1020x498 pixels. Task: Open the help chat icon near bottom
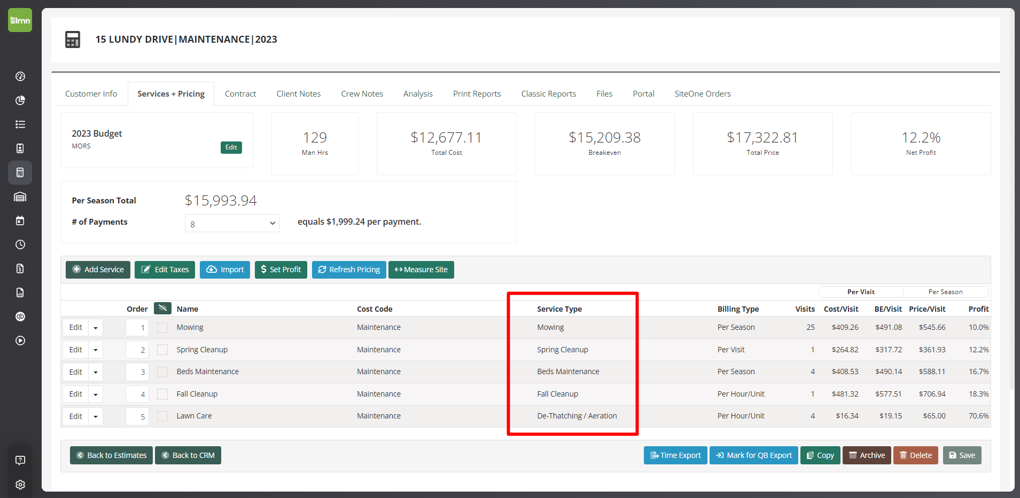20,460
